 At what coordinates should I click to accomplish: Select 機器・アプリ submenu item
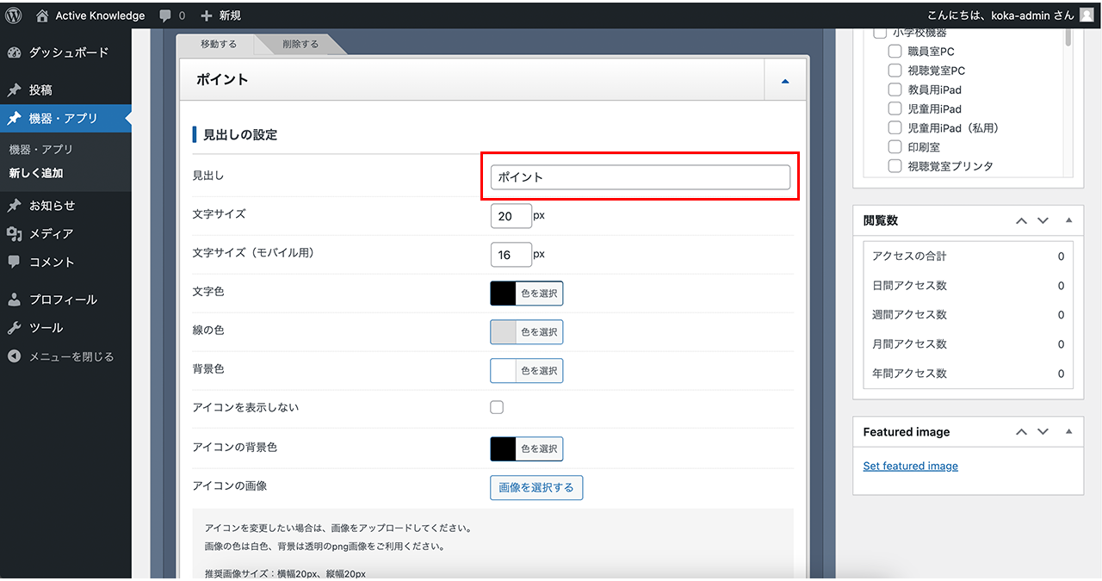40,150
